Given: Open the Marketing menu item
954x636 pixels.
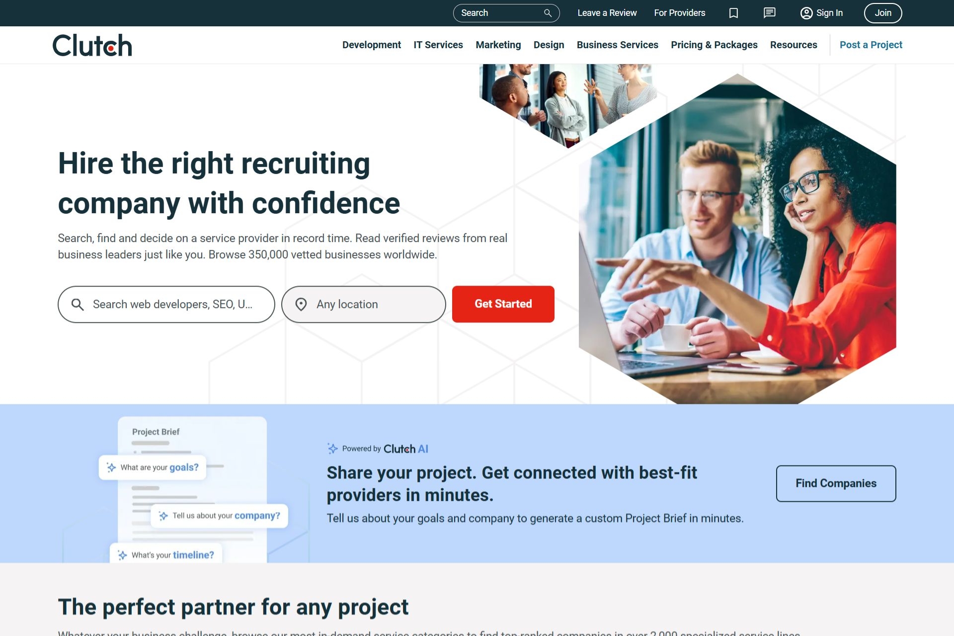Looking at the screenshot, I should tap(498, 45).
